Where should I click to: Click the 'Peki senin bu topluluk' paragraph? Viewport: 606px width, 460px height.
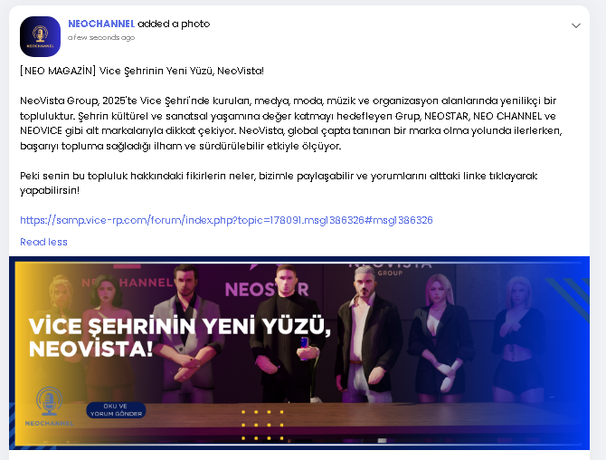tap(279, 183)
